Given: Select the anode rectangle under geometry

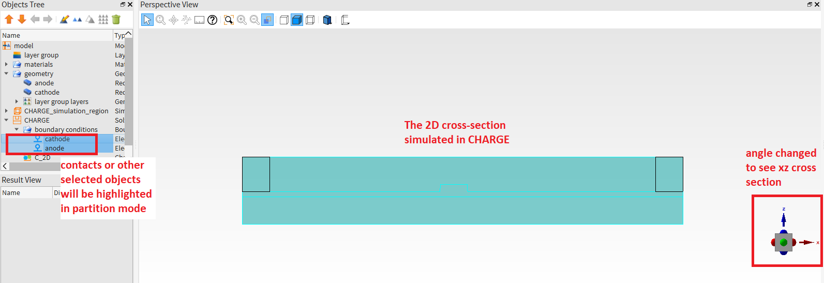Looking at the screenshot, I should coord(44,83).
